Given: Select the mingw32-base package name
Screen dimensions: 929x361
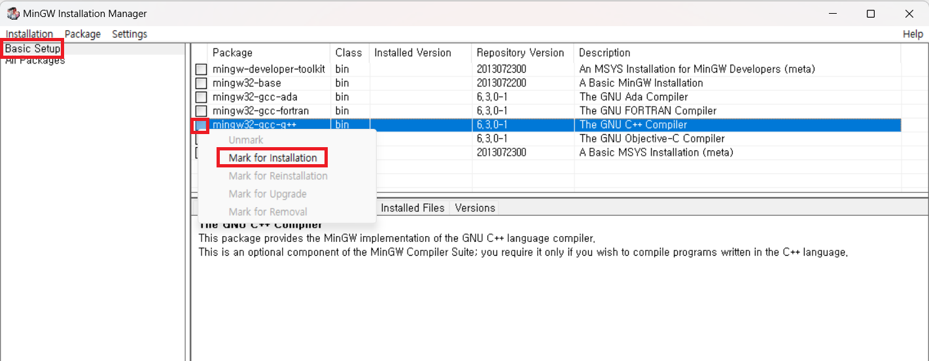Looking at the screenshot, I should (x=247, y=83).
